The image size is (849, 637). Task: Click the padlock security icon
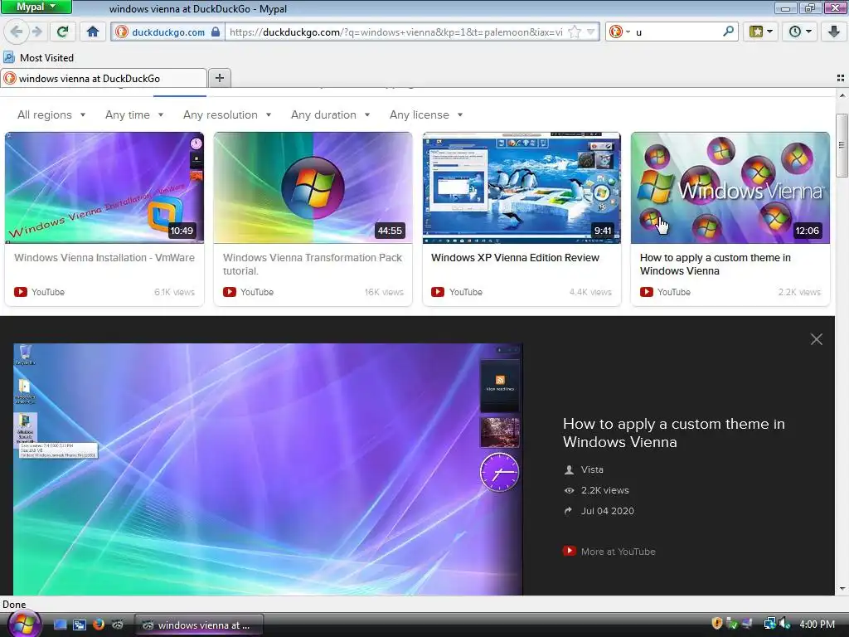click(x=216, y=32)
